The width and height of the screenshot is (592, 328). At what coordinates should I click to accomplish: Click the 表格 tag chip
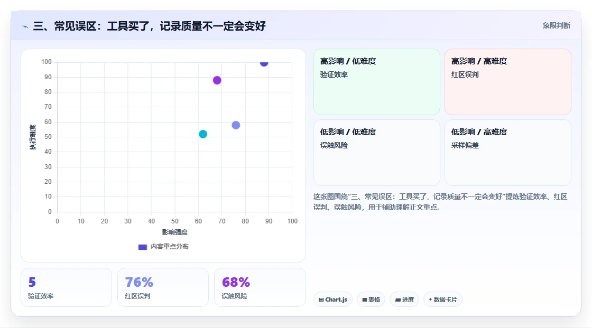tap(371, 299)
